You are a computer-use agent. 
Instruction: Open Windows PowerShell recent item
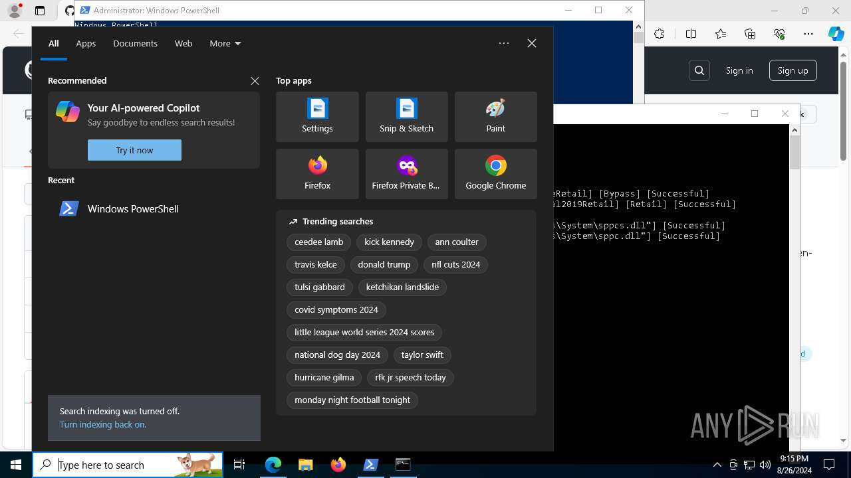(x=154, y=208)
